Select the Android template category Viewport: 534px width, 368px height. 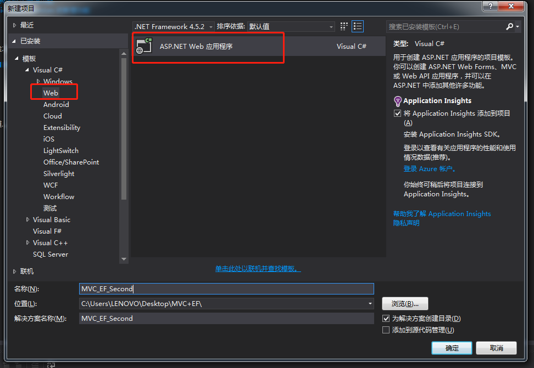tap(56, 104)
